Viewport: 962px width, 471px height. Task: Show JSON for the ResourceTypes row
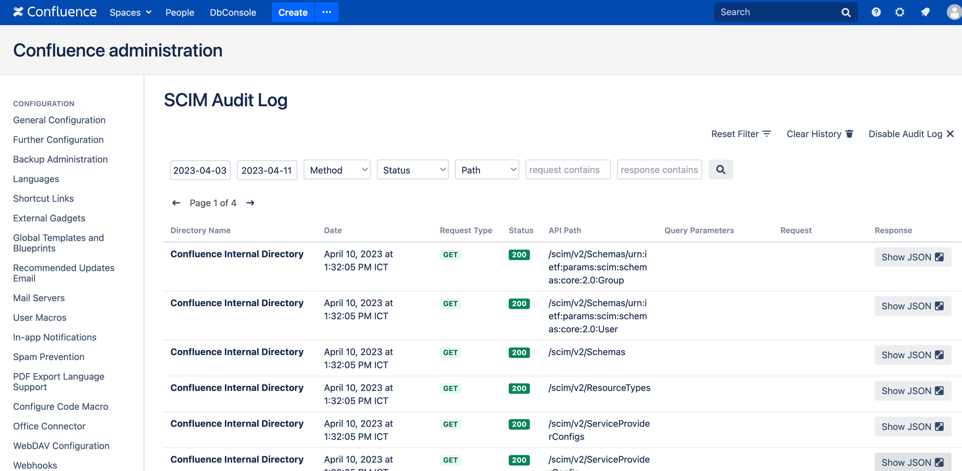912,391
